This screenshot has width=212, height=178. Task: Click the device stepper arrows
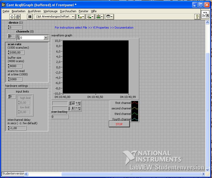[x=9, y=27]
